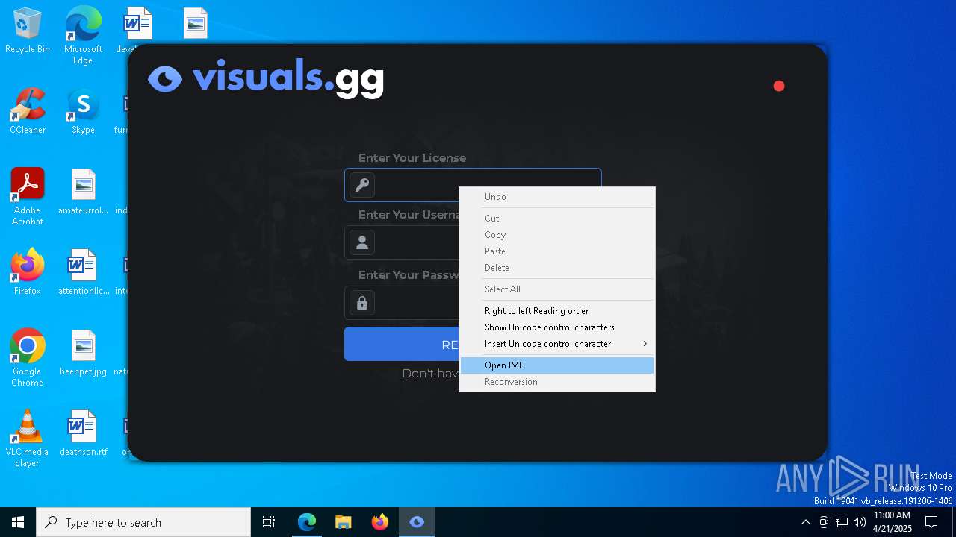
Task: Click the user icon in username field
Action: 362,242
